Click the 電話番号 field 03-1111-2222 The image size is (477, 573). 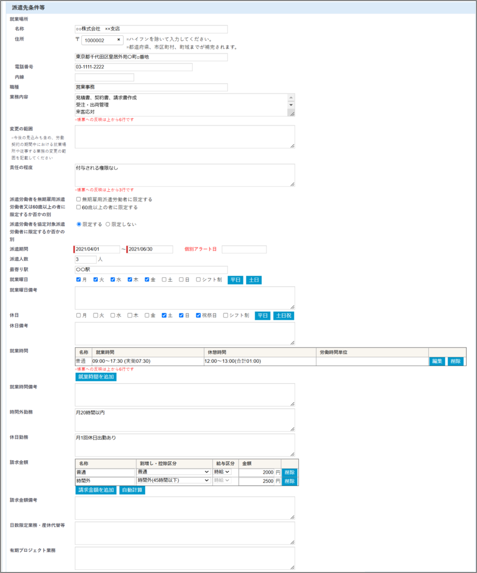133,67
